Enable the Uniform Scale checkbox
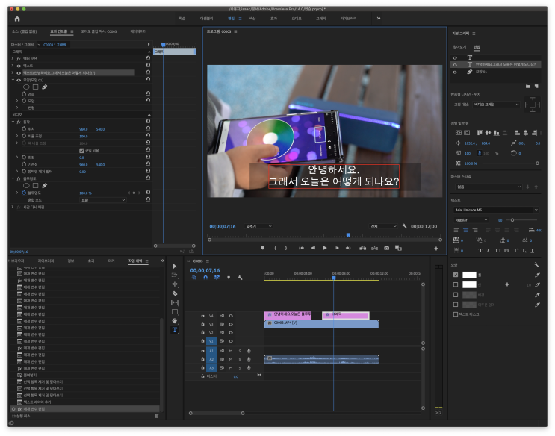The image size is (555, 436). tap(81, 150)
